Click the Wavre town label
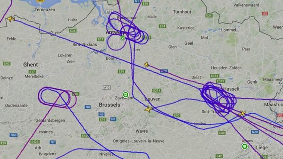Image resolution: width=283 pixels, height=159 pixels. click(141, 131)
